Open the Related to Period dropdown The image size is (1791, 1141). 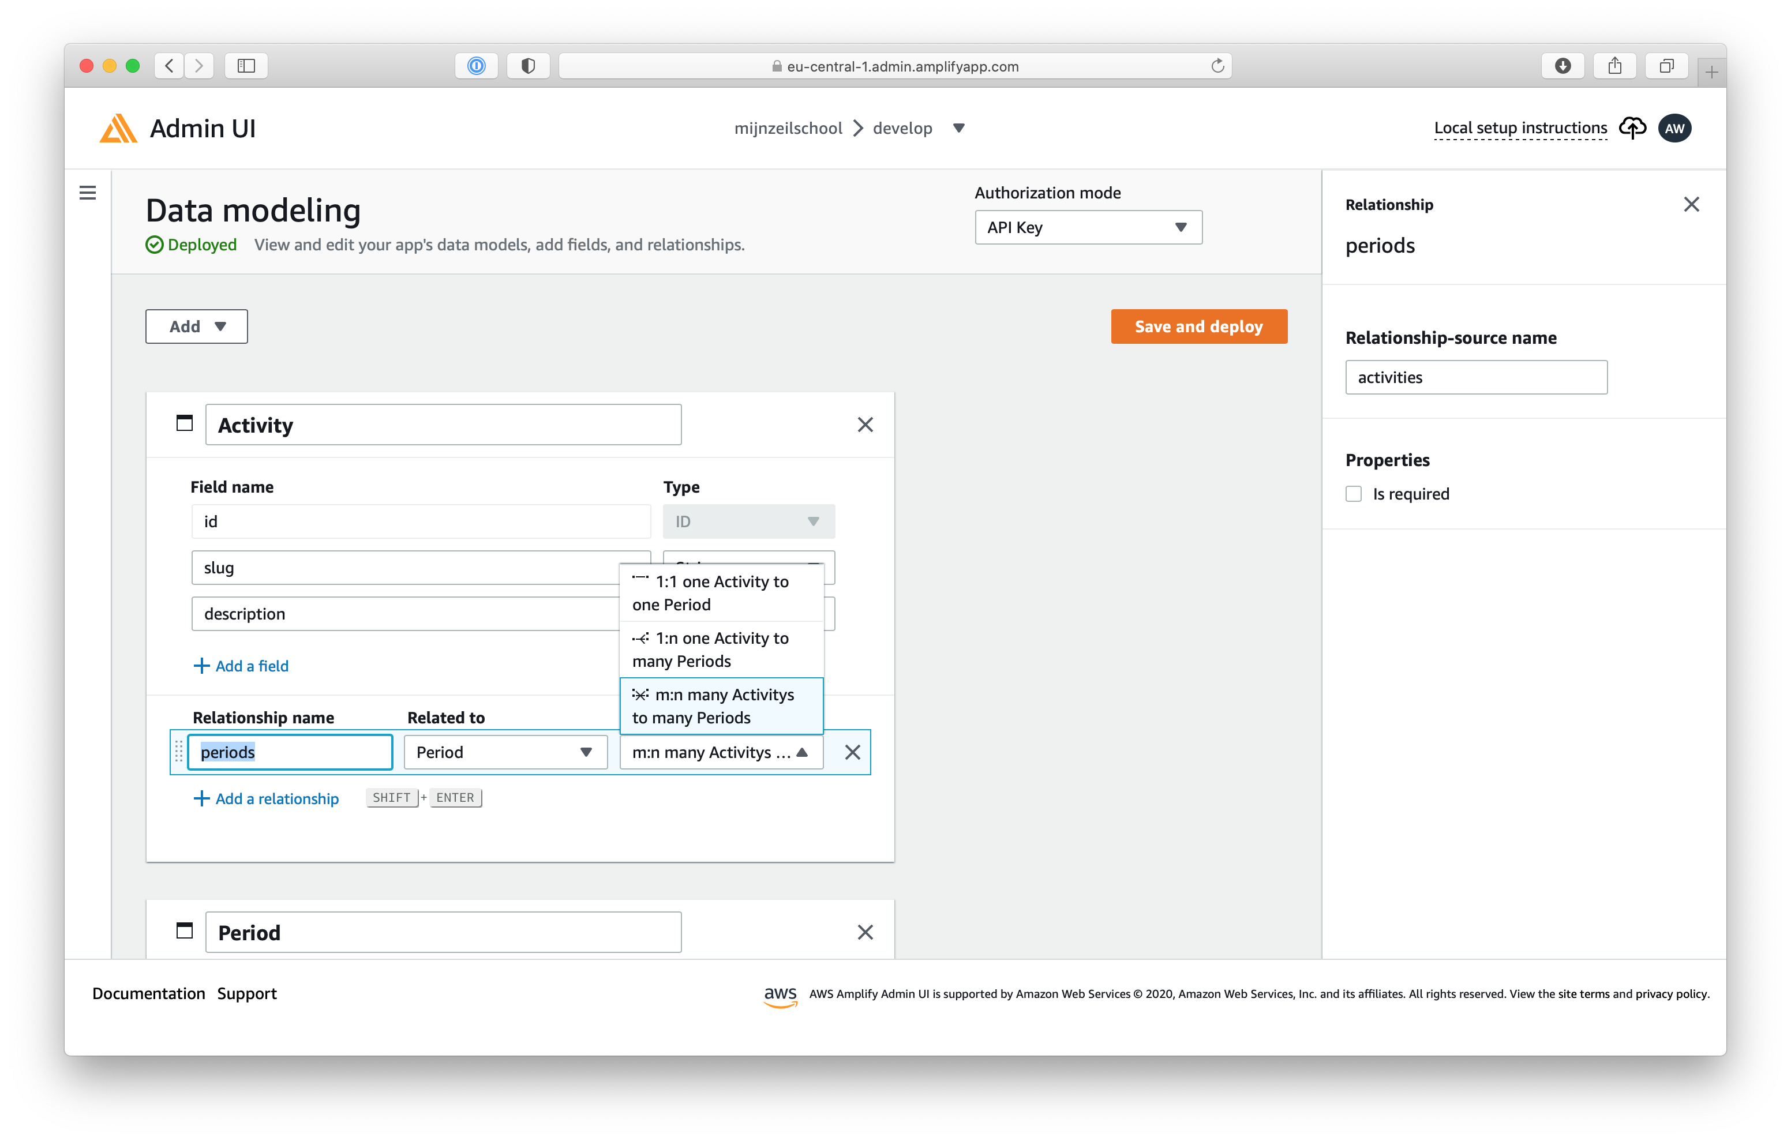click(505, 752)
